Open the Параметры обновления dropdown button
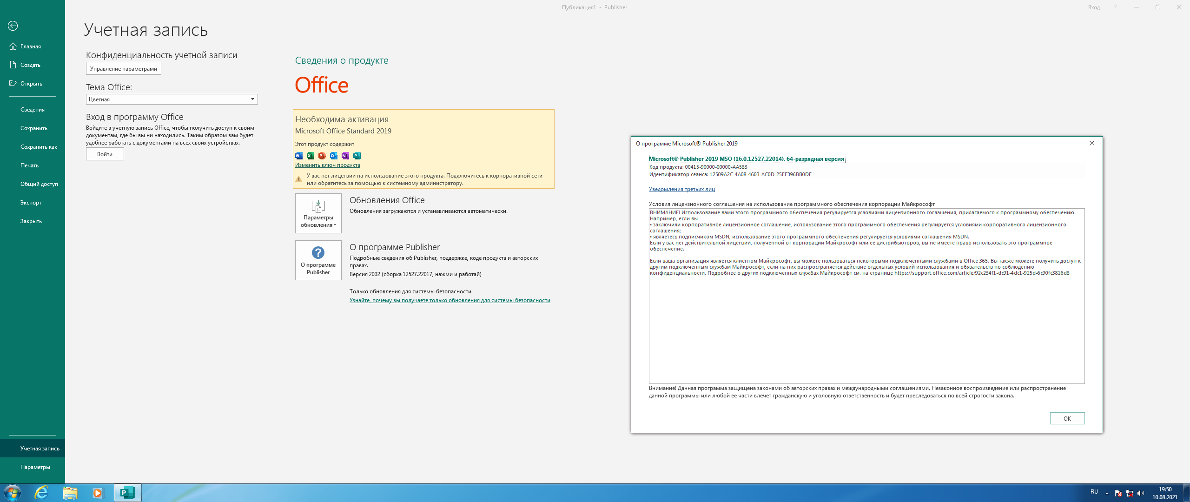 click(x=318, y=213)
